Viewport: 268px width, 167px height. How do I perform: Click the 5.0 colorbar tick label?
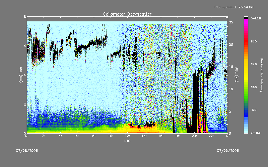pos(254,110)
